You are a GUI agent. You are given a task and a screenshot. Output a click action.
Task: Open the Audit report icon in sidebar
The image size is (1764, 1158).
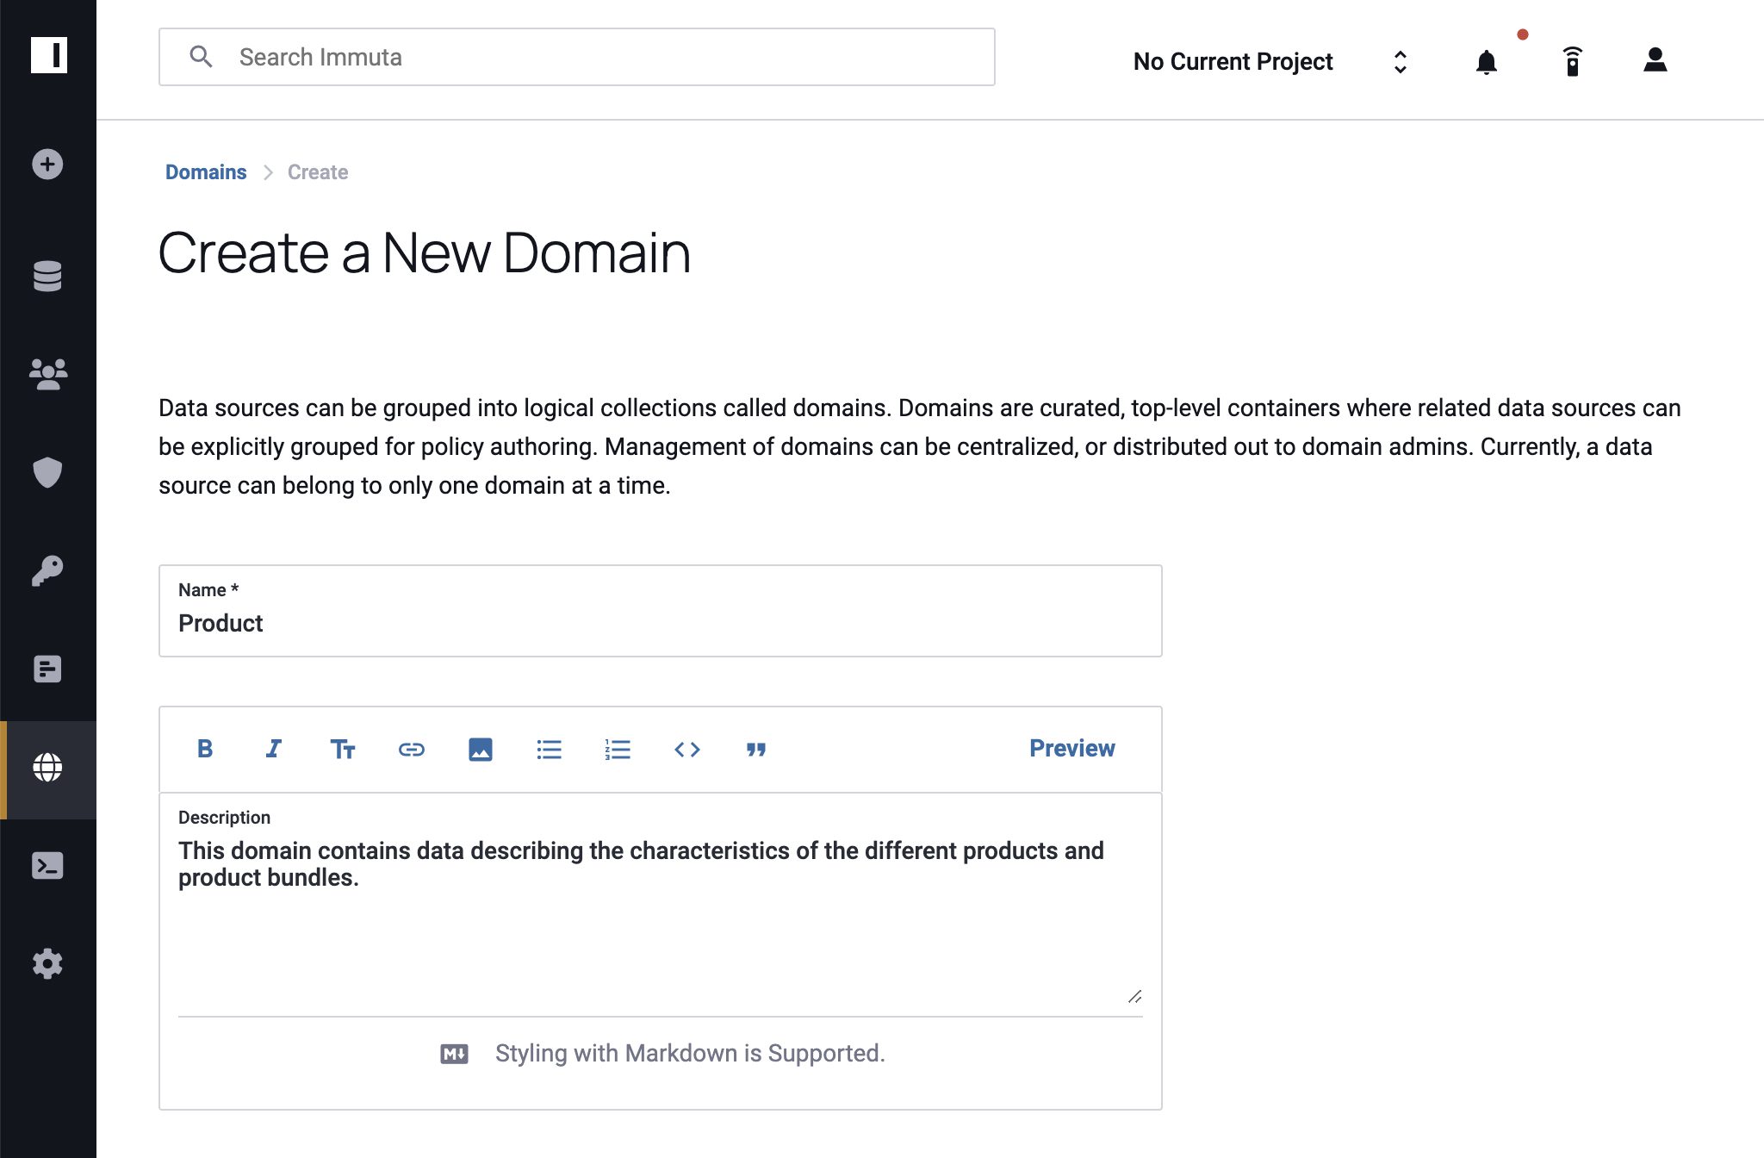(x=47, y=669)
